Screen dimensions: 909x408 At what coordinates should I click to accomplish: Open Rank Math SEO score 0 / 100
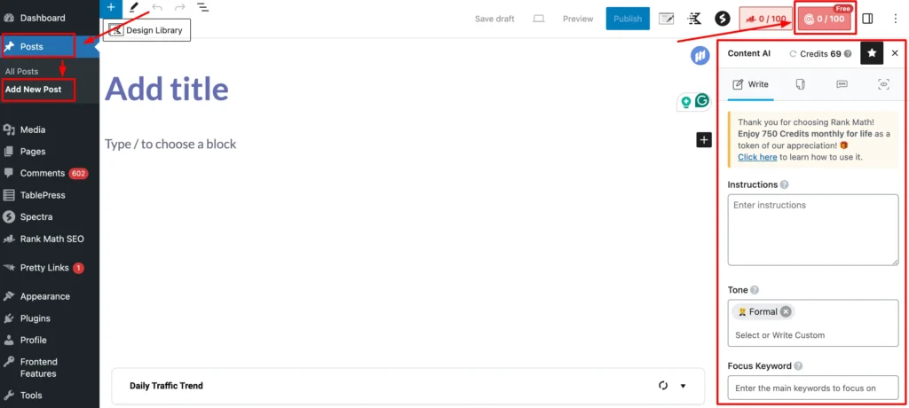click(x=766, y=19)
